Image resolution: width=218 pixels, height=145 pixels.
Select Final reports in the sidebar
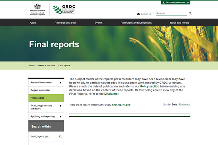click(46, 98)
